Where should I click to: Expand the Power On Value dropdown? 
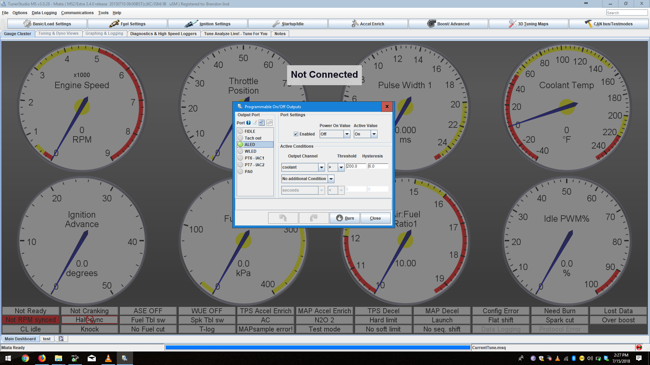pos(347,134)
